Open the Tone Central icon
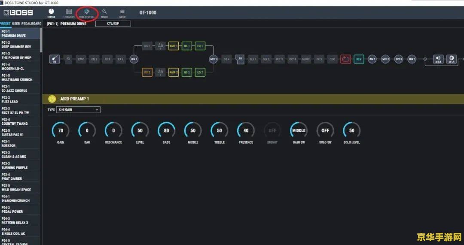464x245 pixels. (87, 12)
